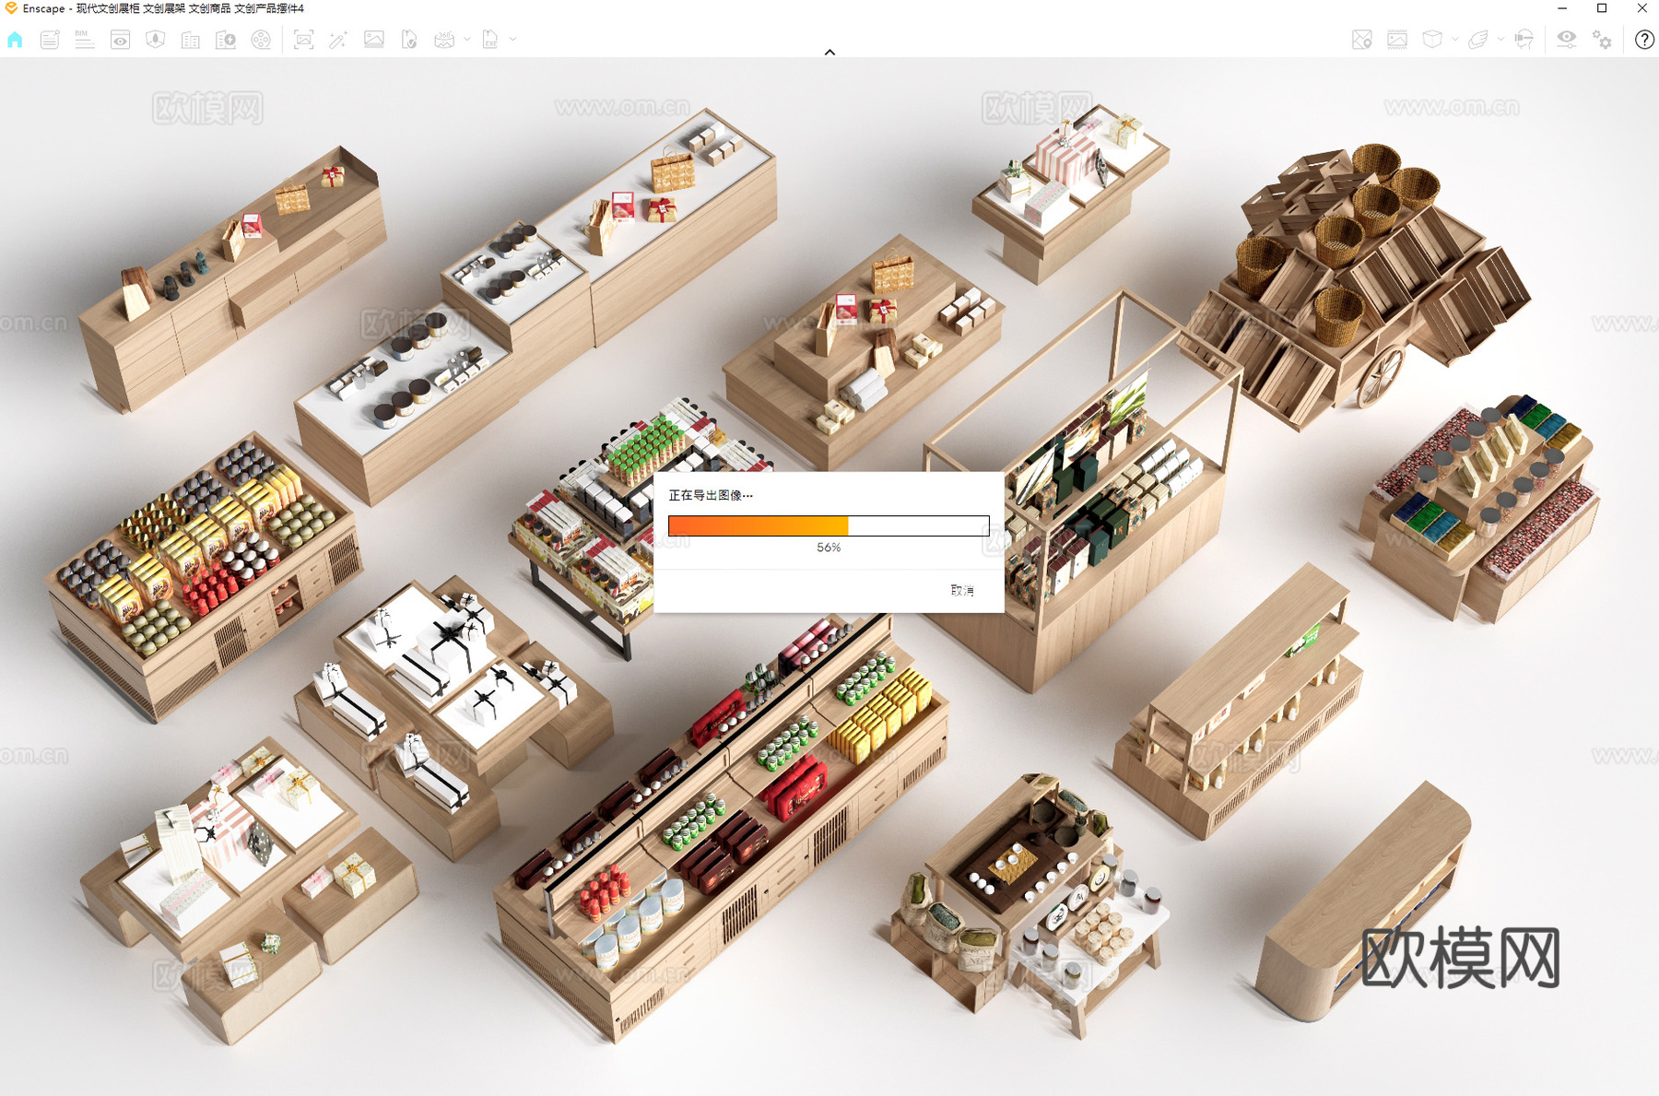Click the wing fly-mode icon
This screenshot has height=1096, width=1659.
(x=1478, y=40)
